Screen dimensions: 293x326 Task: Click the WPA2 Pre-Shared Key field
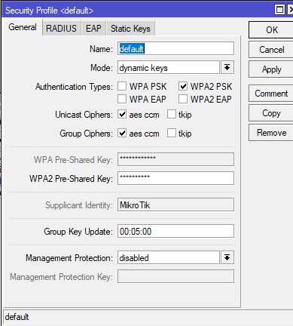(175, 178)
